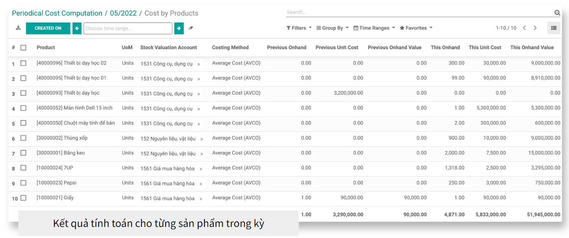Go to previous page of records

point(524,28)
